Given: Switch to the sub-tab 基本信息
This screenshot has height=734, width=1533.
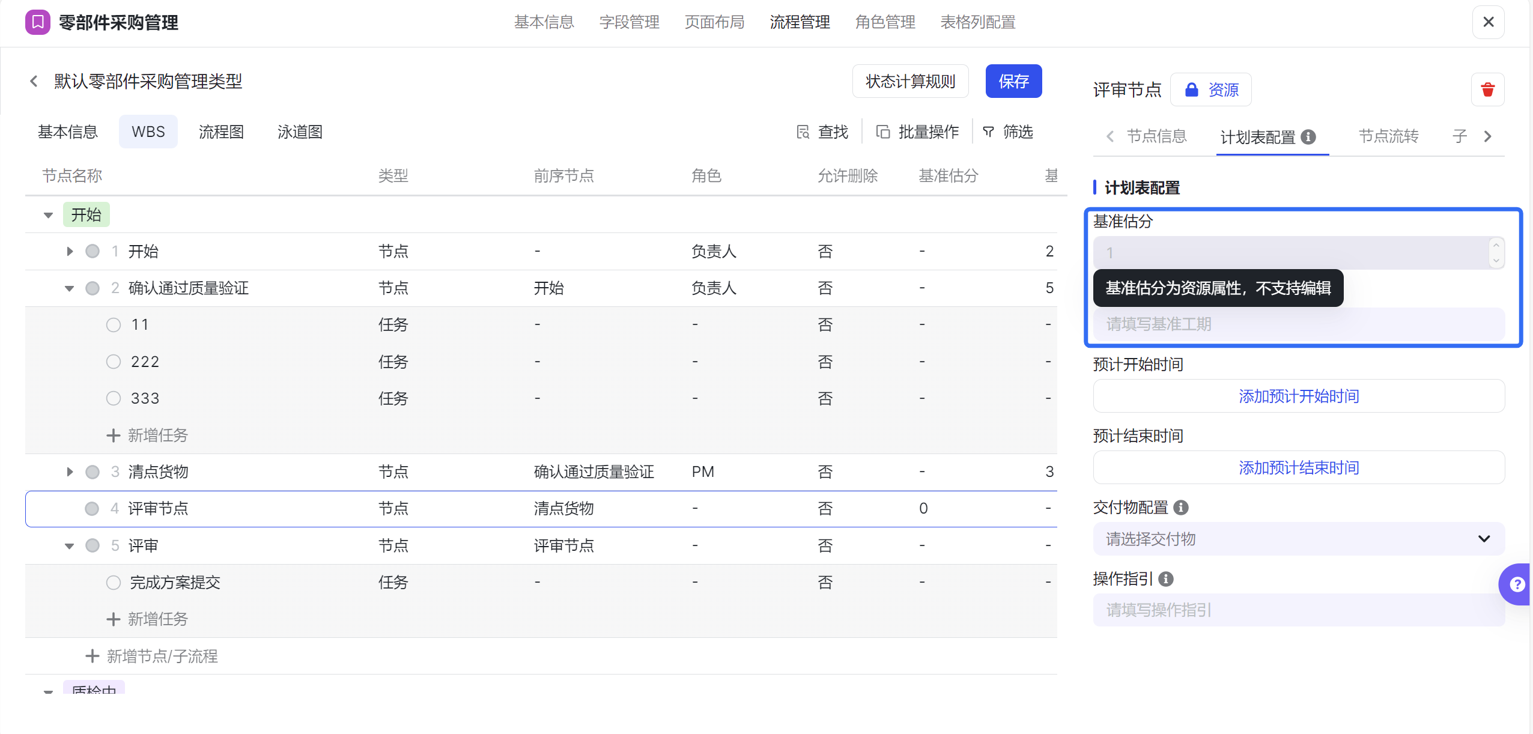Looking at the screenshot, I should tap(68, 132).
